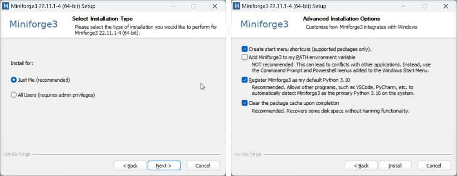Minimize the Advanced Installation Options window

point(403,6)
